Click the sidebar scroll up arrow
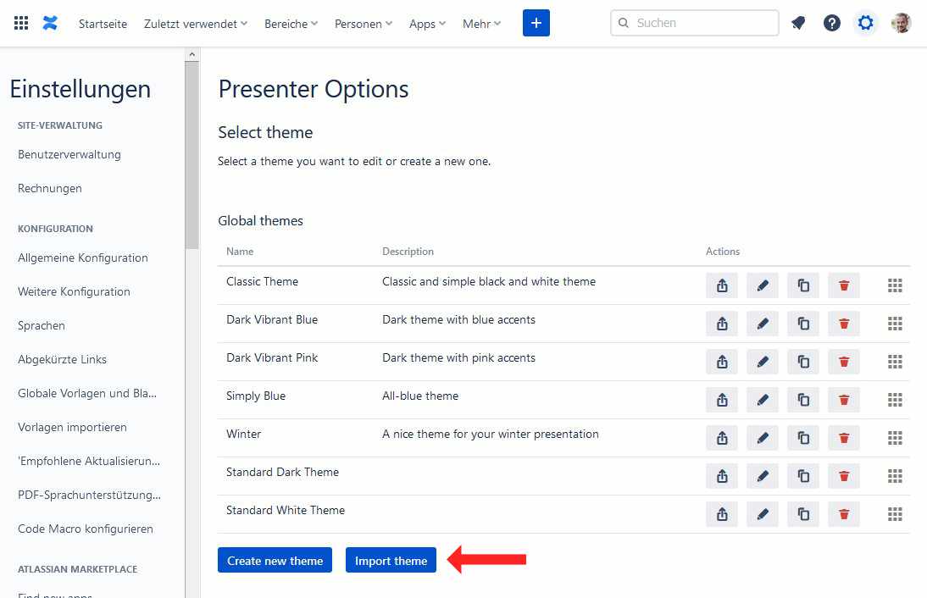This screenshot has width=927, height=598. pyautogui.click(x=192, y=54)
